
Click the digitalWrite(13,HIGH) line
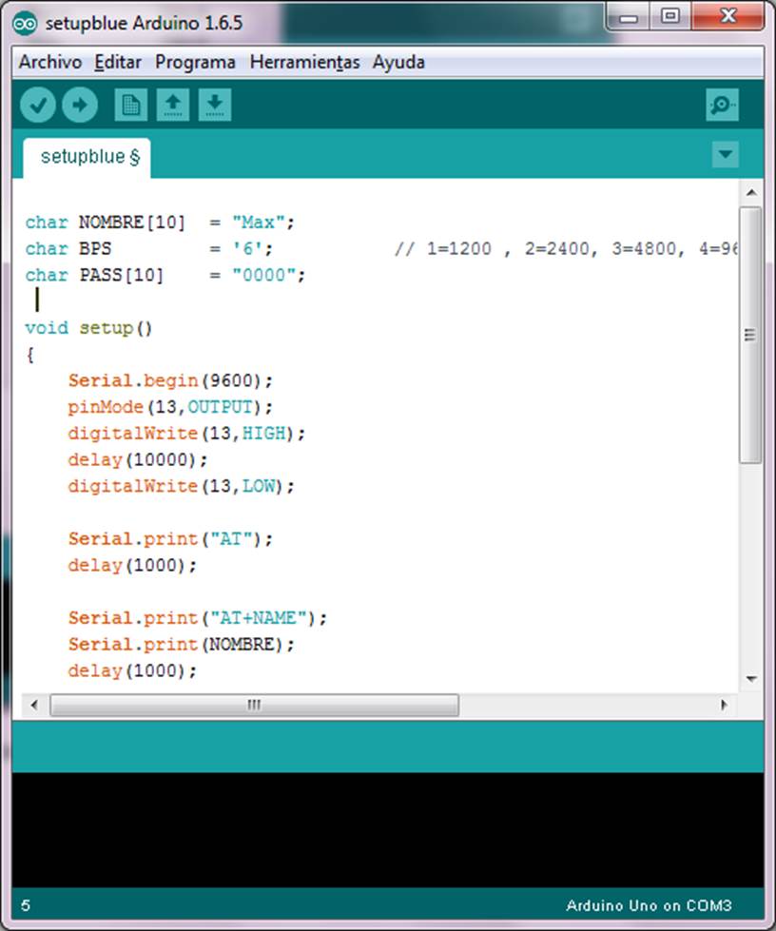coord(186,434)
